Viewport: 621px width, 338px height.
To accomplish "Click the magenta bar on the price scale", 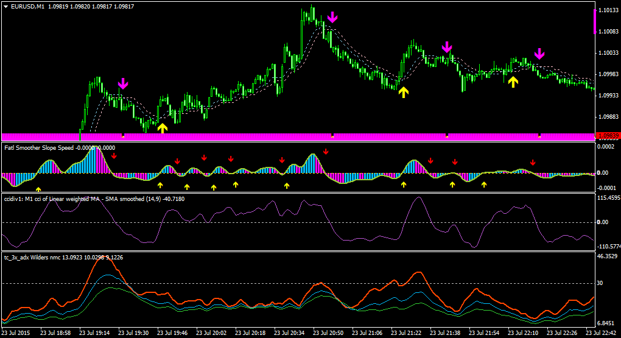I will tap(595, 22).
